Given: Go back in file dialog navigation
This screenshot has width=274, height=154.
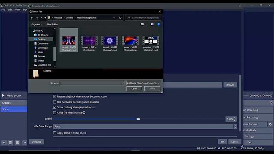Looking at the screenshot, I should point(32,18).
